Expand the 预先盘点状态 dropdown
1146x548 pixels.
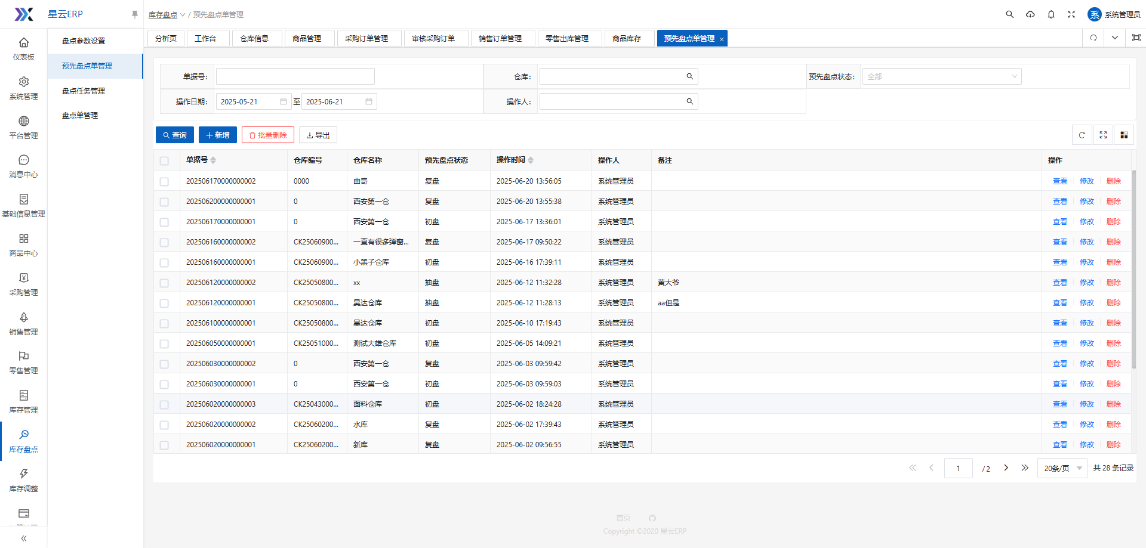941,76
